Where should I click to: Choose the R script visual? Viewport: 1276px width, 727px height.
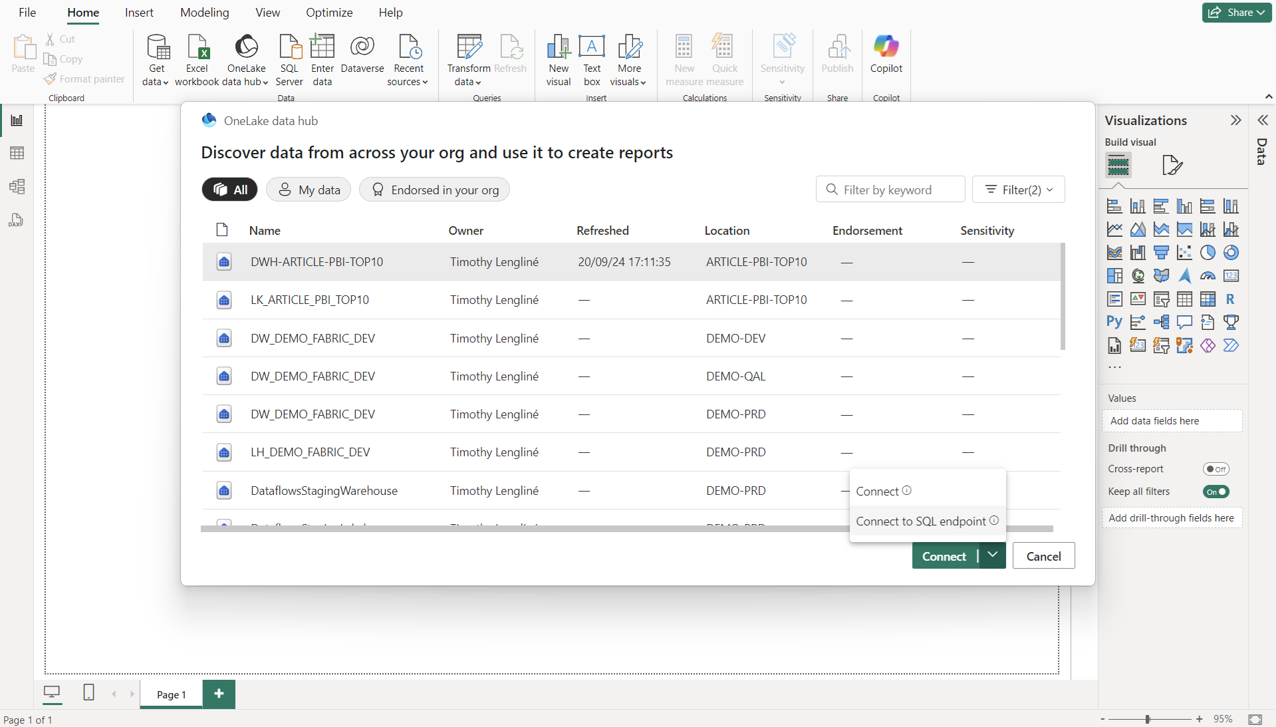pyautogui.click(x=1231, y=299)
